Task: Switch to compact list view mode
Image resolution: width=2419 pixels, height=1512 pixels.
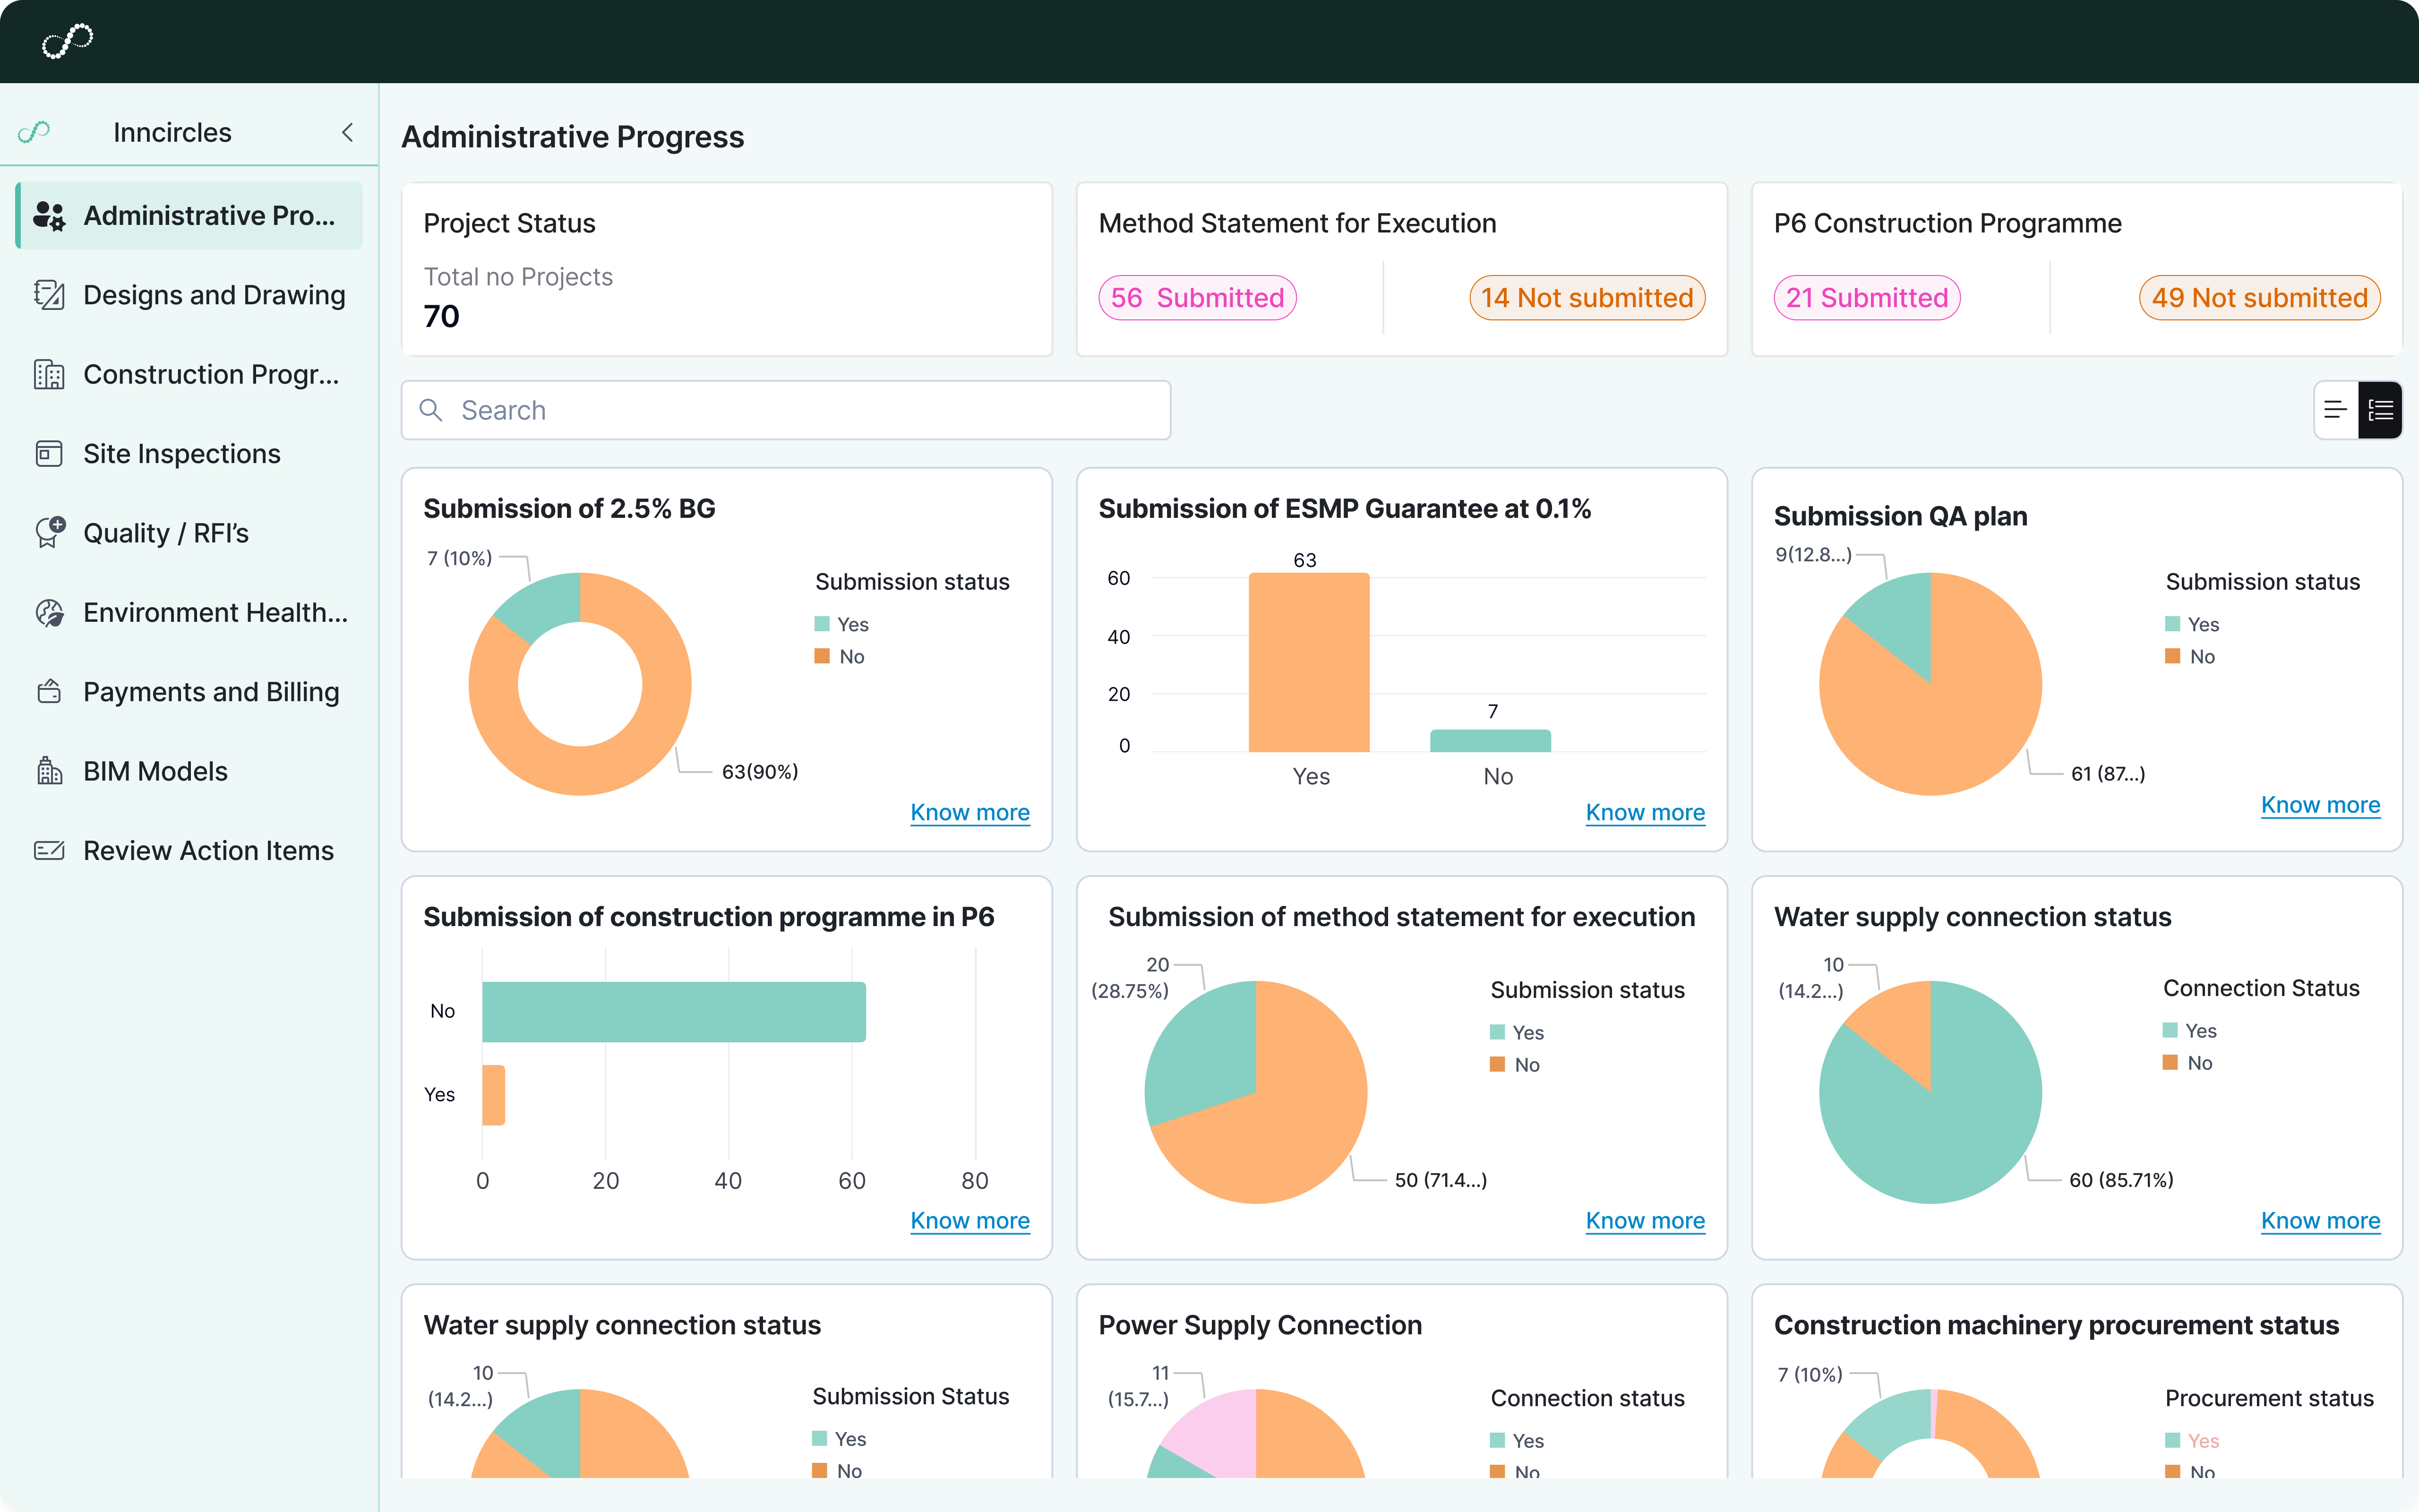Action: (2335, 409)
